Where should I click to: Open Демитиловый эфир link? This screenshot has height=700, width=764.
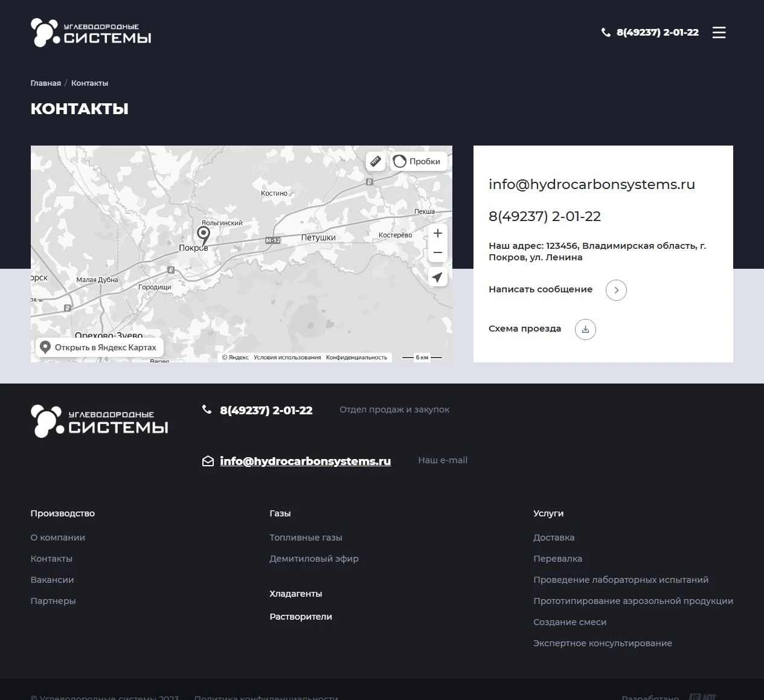pos(314,559)
